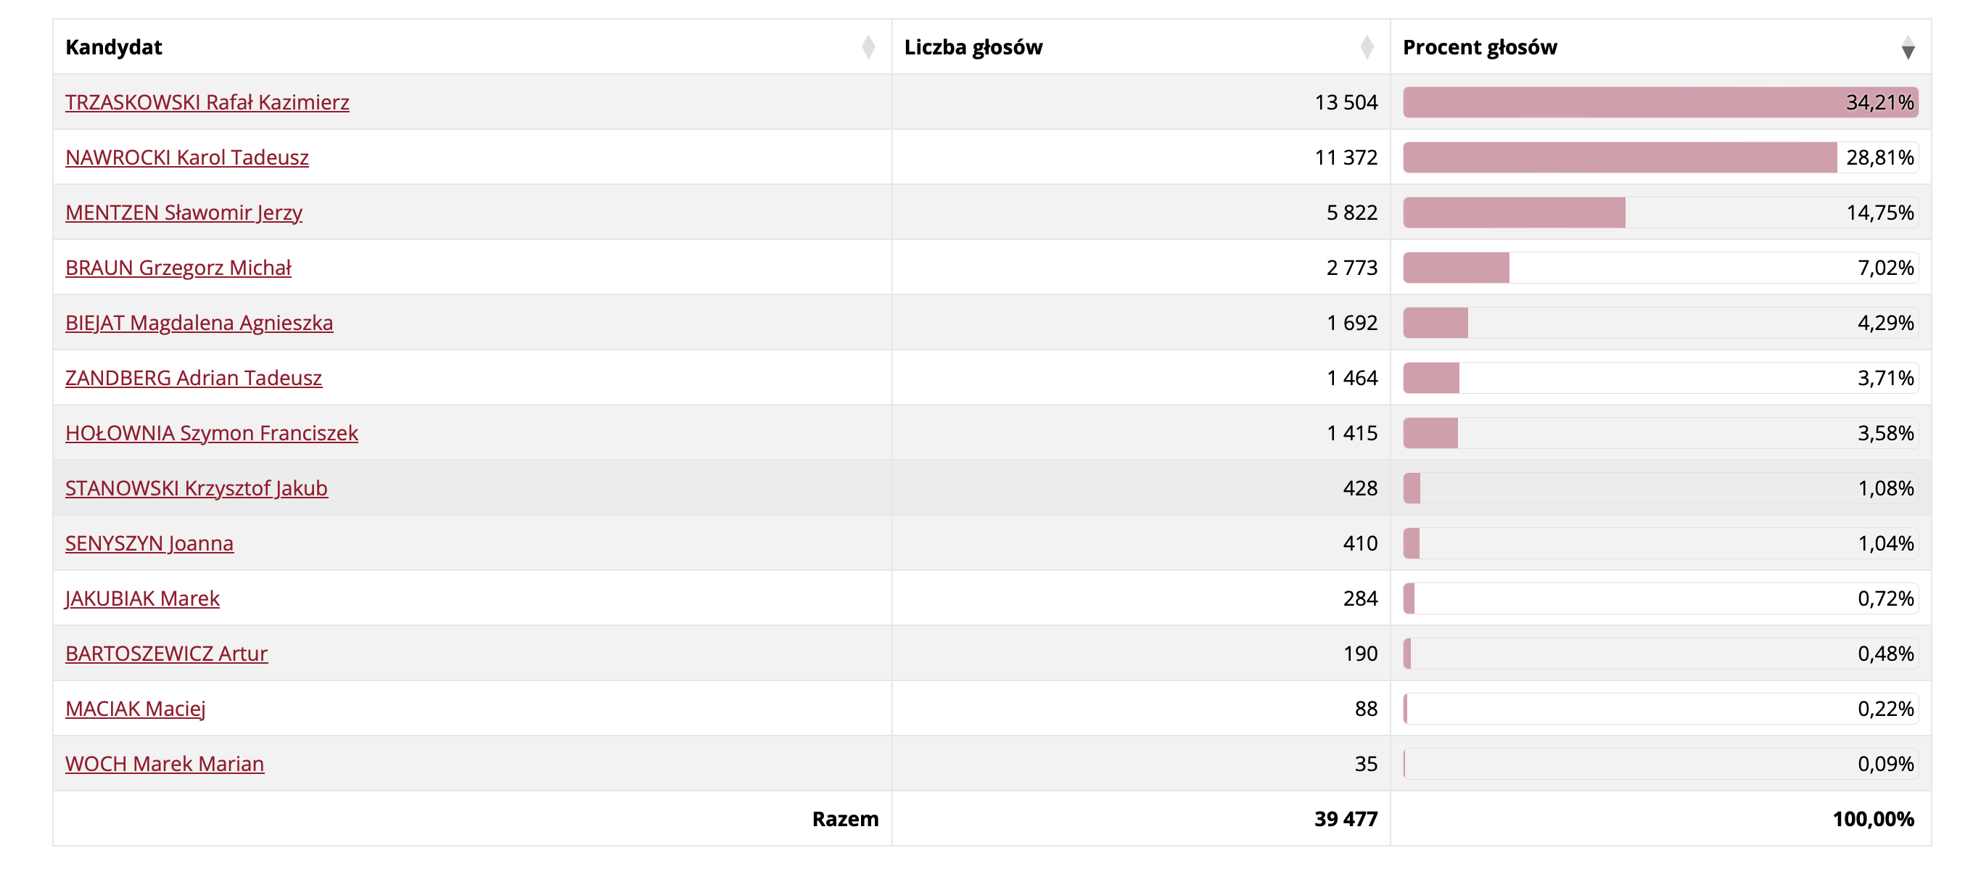Select BARTOSZEWICZ Artur link
1973x869 pixels.
click(x=166, y=654)
